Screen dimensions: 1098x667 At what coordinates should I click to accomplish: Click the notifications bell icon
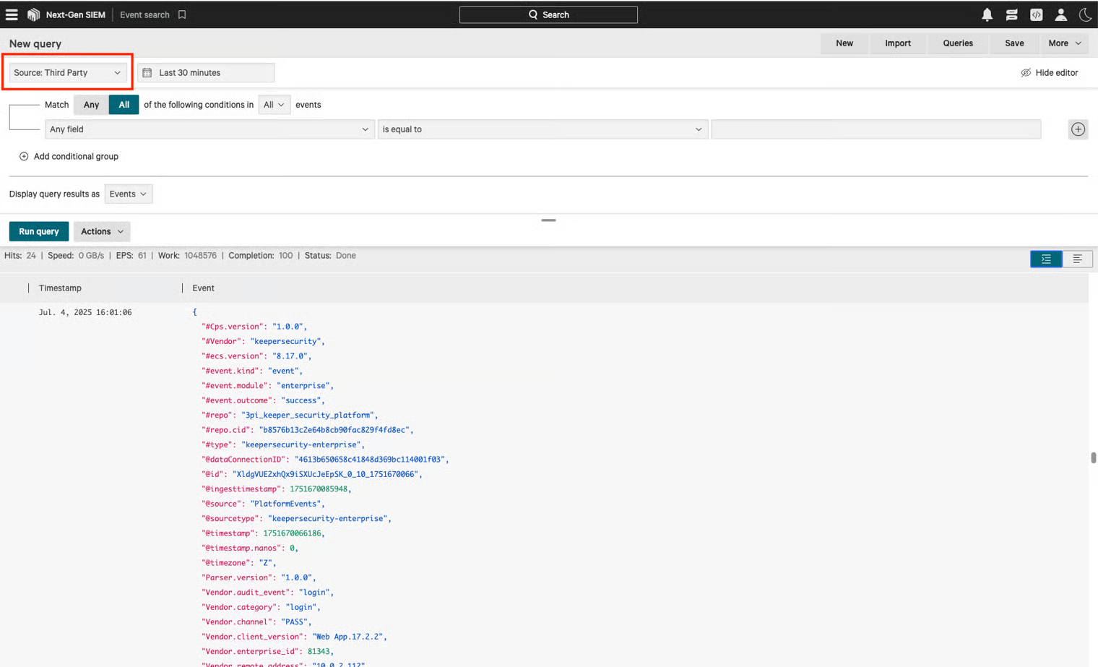987,14
